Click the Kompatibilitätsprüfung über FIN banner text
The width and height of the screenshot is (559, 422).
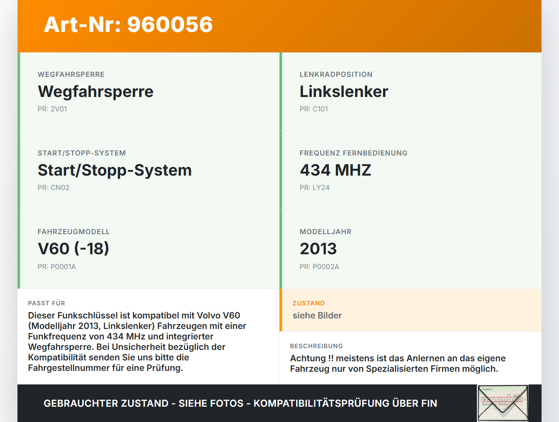point(240,403)
